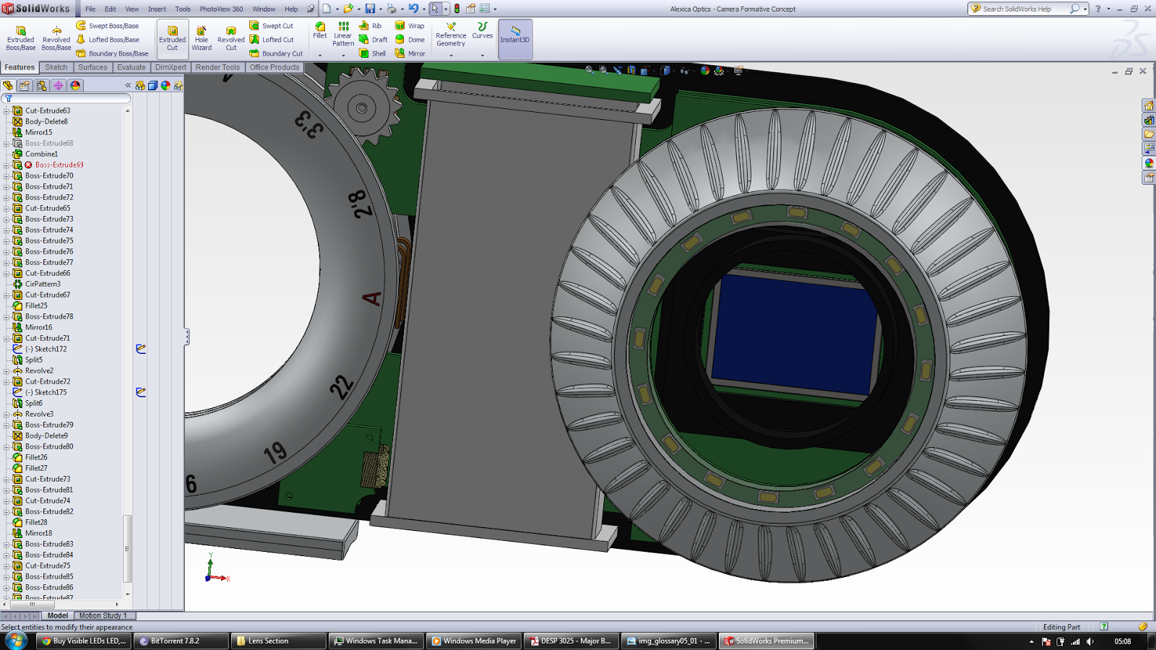Open Reference Geometry tools
This screenshot has height=650, width=1156.
coord(451,34)
